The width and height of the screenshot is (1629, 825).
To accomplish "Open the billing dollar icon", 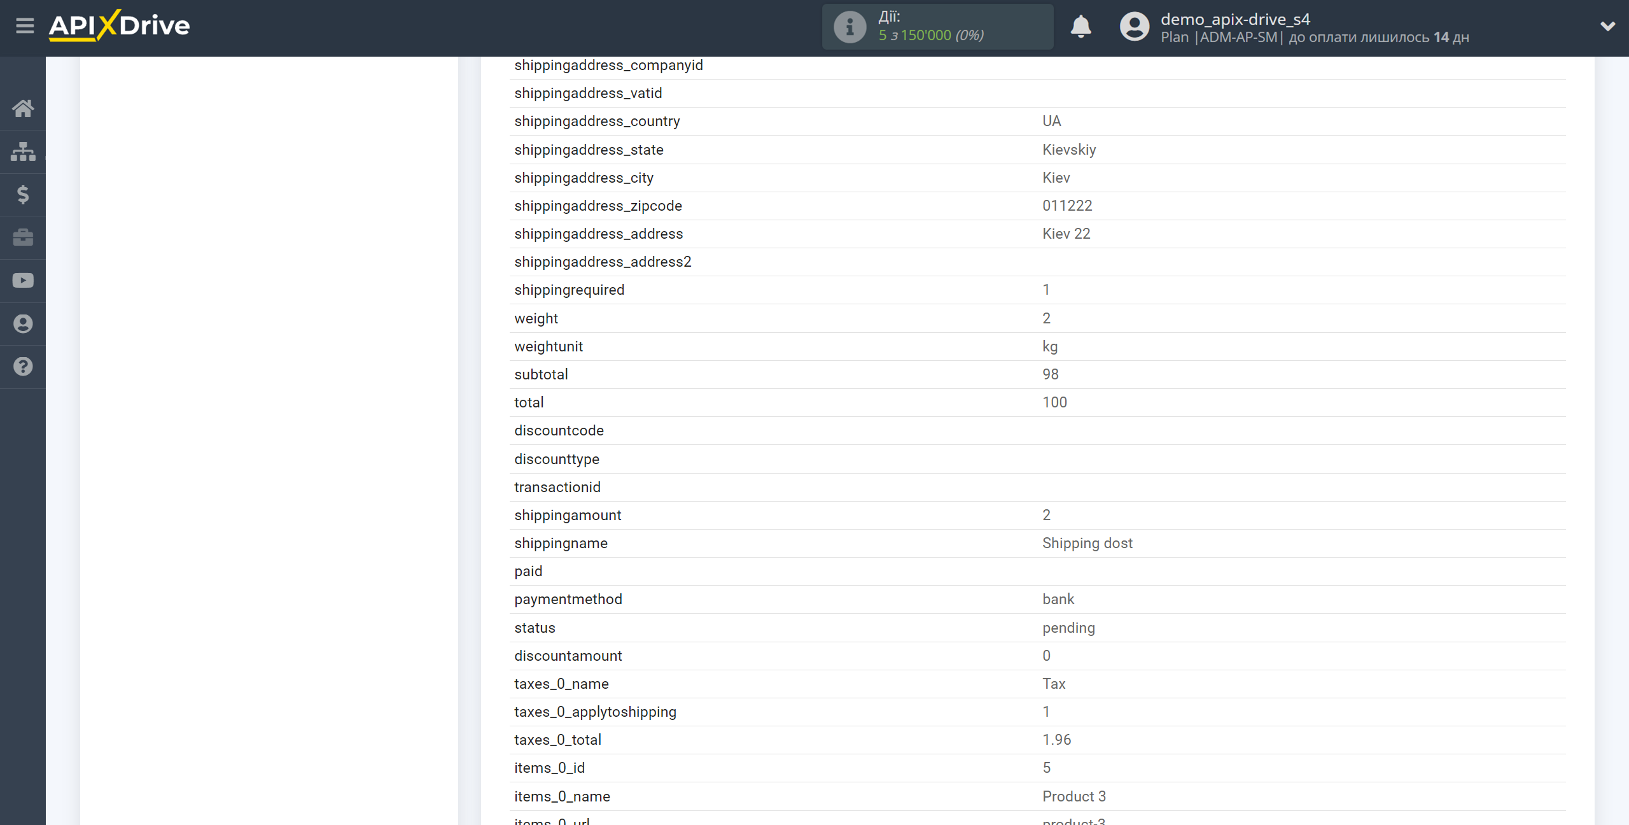I will coord(23,194).
